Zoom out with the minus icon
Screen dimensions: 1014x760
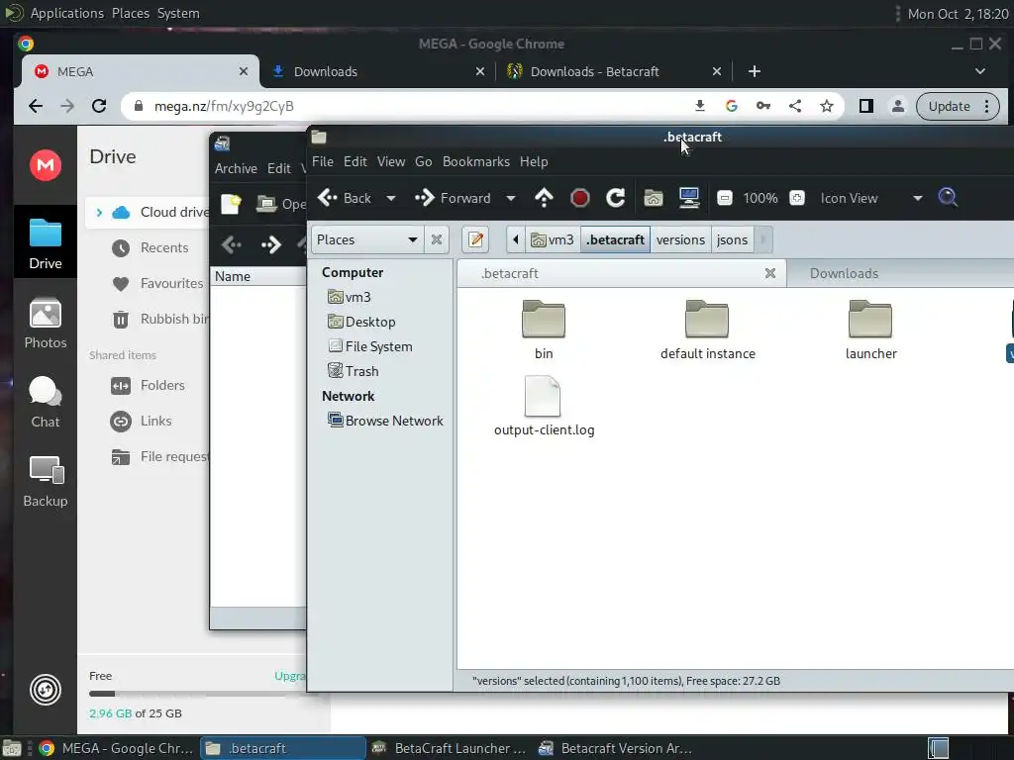click(724, 198)
